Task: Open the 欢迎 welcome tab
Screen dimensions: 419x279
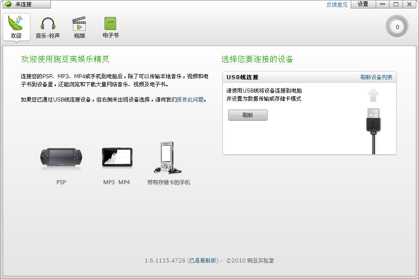Action: point(16,27)
